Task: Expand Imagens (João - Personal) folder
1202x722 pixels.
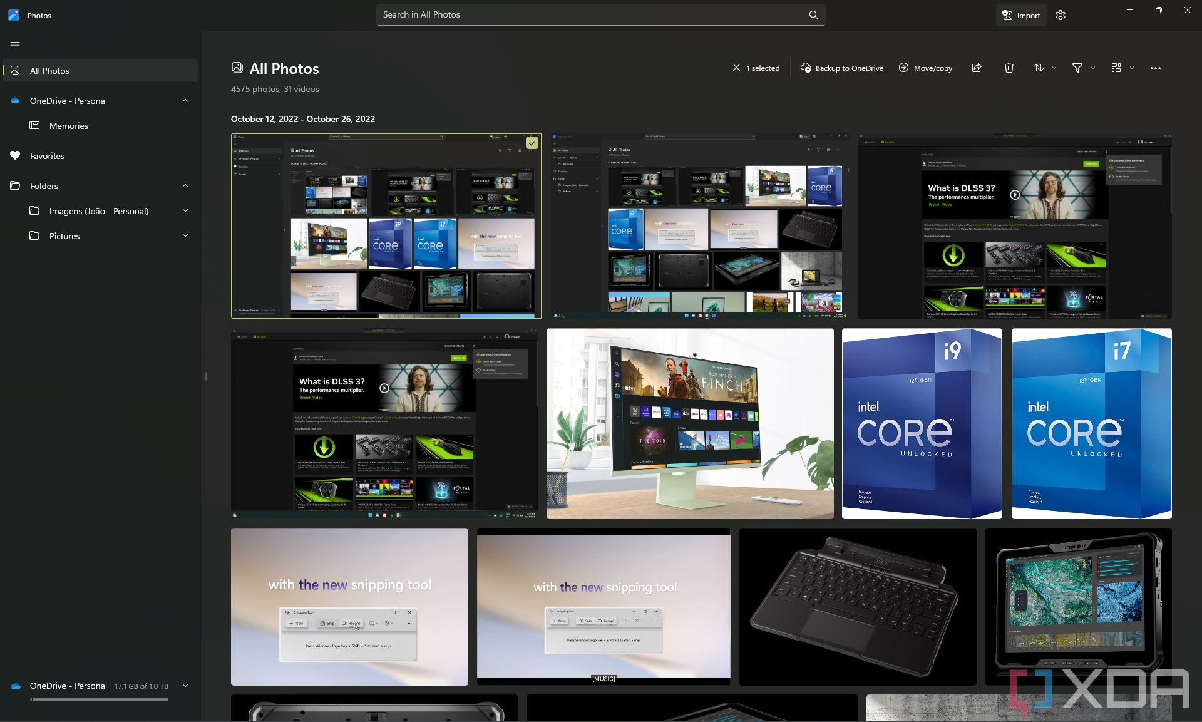Action: click(185, 211)
